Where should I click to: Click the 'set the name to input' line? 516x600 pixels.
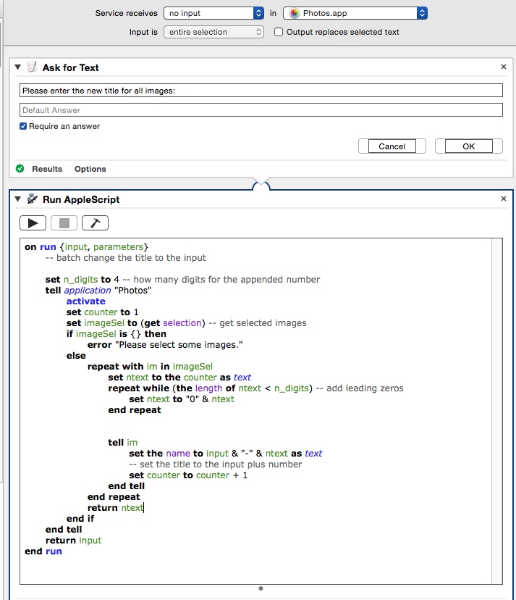pyautogui.click(x=226, y=454)
